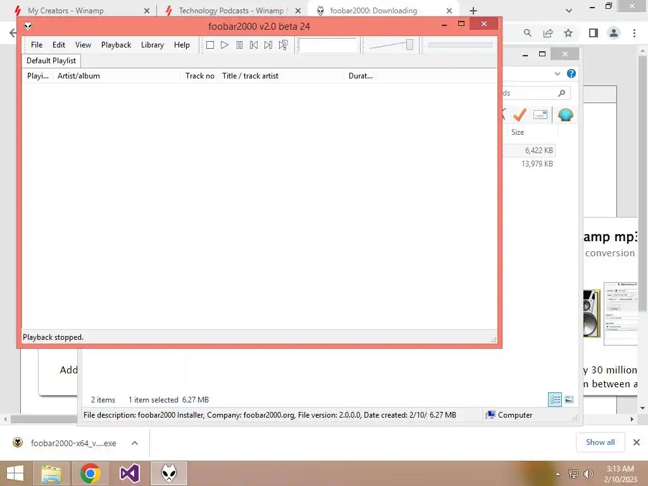Show hidden tray icons arrow
The image size is (648, 486).
point(558,473)
